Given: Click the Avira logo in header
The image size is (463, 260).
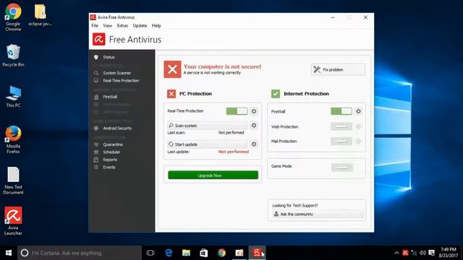Looking at the screenshot, I should point(99,39).
